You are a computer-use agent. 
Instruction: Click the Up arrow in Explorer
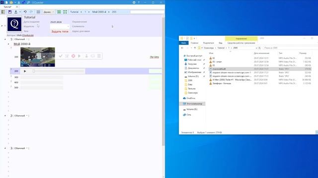pyautogui.click(x=195, y=48)
